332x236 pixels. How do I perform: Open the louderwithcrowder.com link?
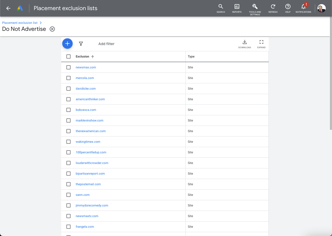(92, 163)
